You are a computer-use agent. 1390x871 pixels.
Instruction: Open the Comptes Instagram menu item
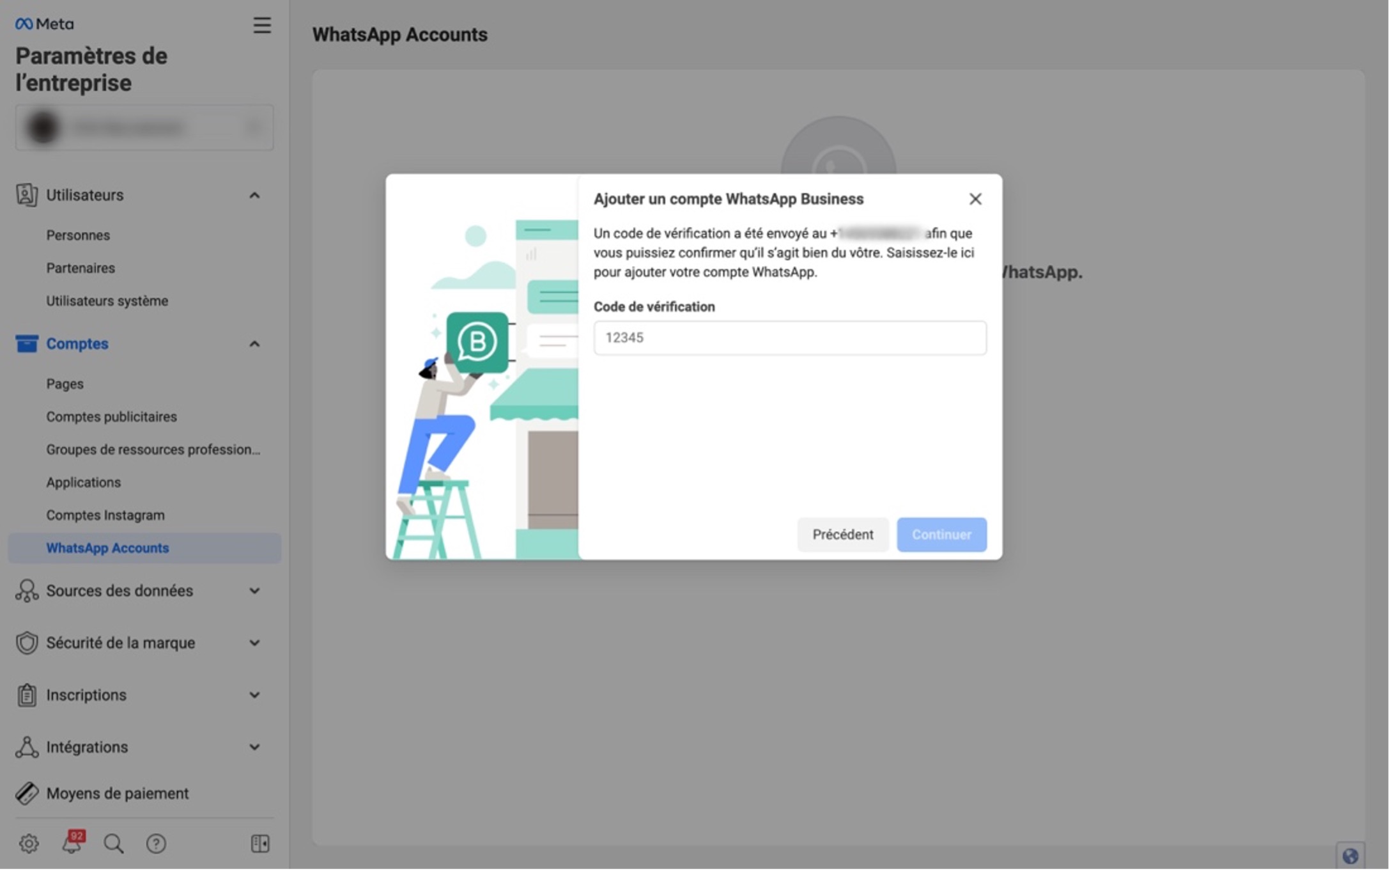pyautogui.click(x=105, y=515)
